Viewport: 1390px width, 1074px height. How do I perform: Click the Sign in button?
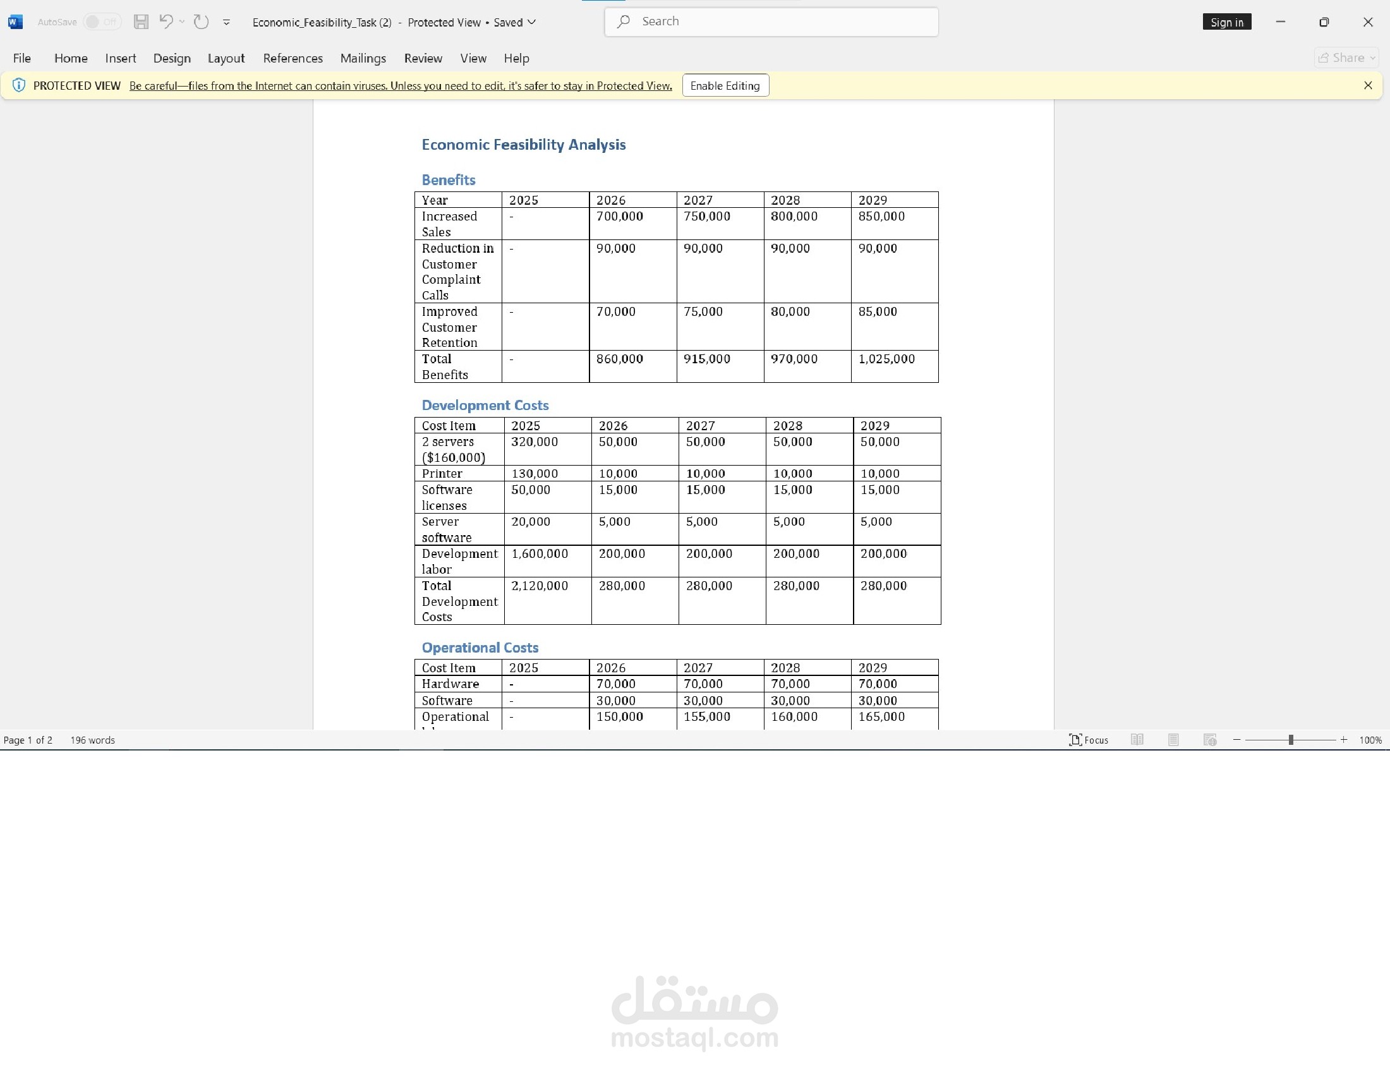[x=1226, y=22]
